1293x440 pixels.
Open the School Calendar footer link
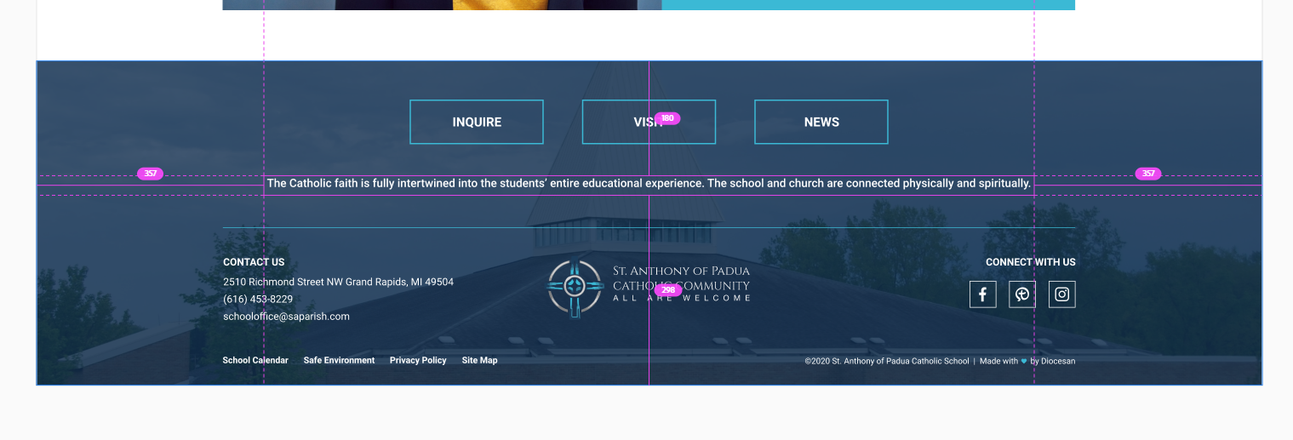pos(255,361)
